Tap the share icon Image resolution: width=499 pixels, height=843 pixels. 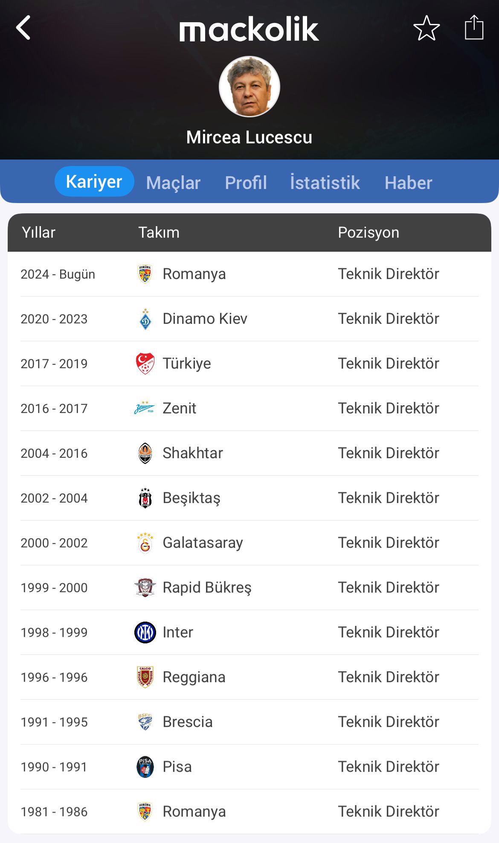(x=474, y=28)
